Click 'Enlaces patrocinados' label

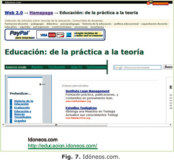click(75, 86)
